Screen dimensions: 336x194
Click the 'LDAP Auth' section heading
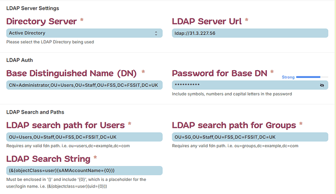[19, 60]
